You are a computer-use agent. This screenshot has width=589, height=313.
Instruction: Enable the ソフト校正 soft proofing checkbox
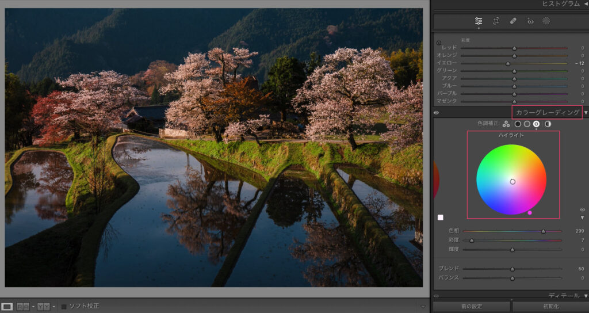click(64, 306)
